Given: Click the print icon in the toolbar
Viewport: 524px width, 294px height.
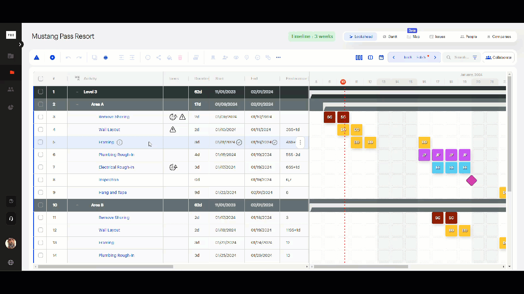Looking at the screenshot, I should tap(106, 58).
